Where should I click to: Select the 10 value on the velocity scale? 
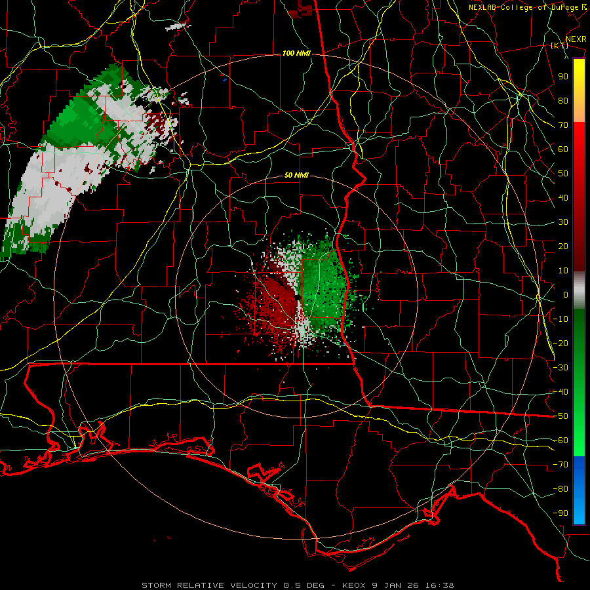563,271
